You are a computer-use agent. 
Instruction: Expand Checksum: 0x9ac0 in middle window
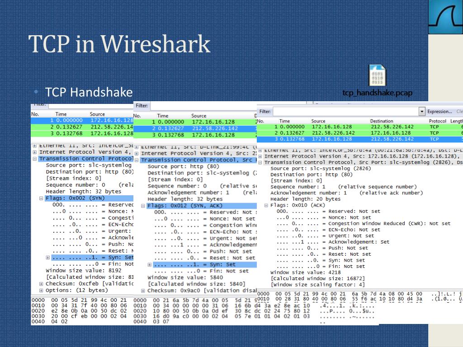click(x=143, y=291)
